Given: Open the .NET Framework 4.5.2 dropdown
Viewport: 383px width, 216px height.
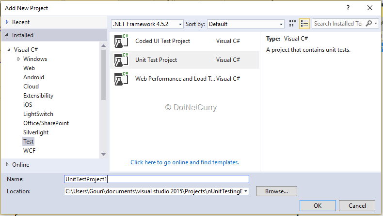Looking at the screenshot, I should (x=147, y=24).
